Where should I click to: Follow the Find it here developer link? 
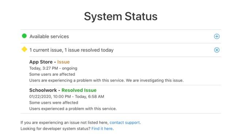pos(102,129)
